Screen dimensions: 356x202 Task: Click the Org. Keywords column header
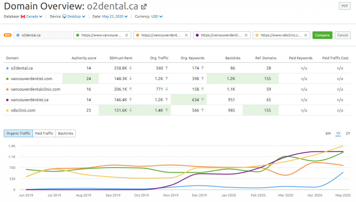[193, 58]
